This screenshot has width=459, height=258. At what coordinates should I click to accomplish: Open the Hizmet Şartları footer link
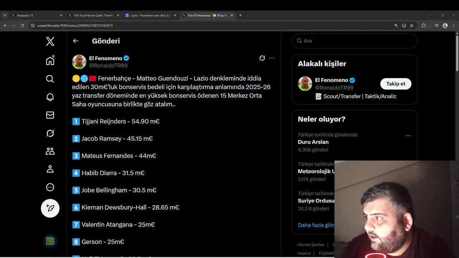tap(311, 245)
